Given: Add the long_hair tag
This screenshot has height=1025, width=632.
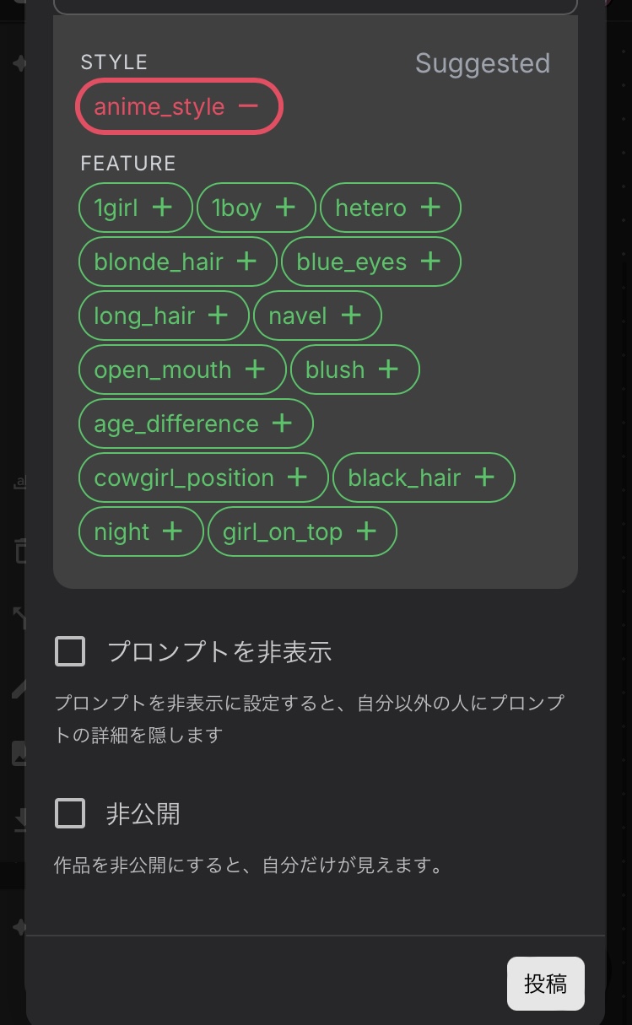Looking at the screenshot, I should point(218,316).
